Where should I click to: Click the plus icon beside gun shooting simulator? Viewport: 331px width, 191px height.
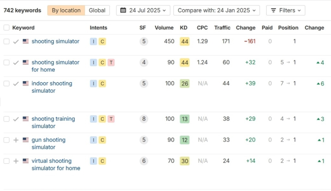[16, 140]
